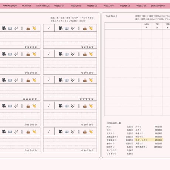Select movie camera icon in second right-column card
Viewport: 170px width, 170px height.
(x=61, y=54)
